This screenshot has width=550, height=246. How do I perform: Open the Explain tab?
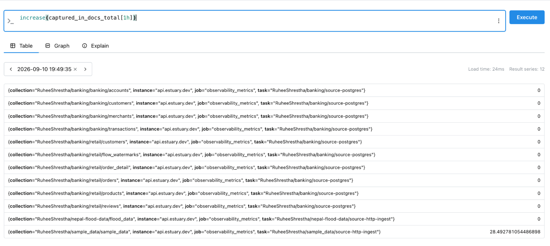(x=95, y=46)
